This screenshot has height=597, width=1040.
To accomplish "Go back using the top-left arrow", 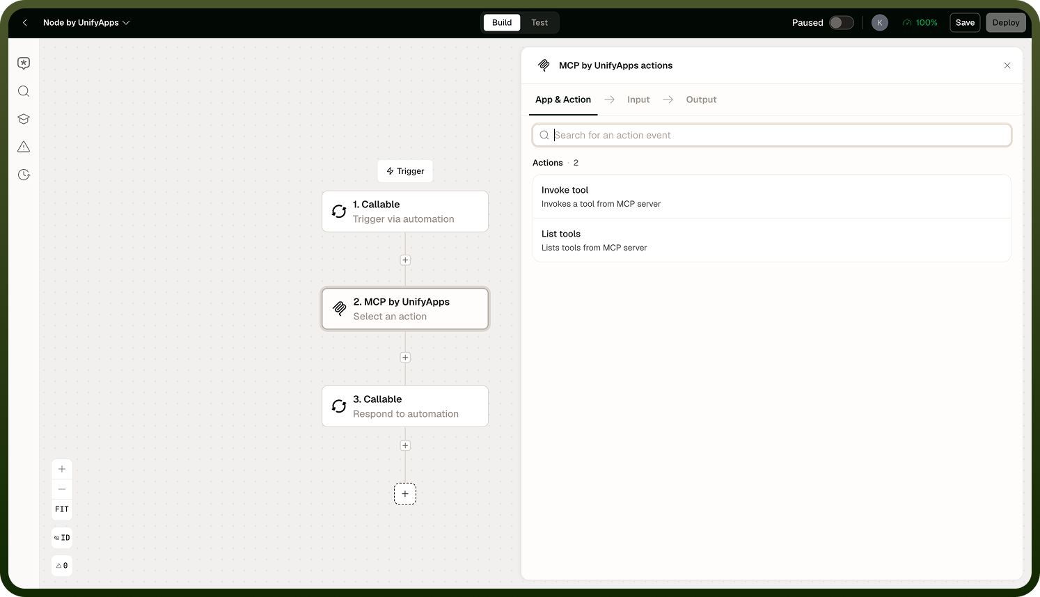I will (25, 23).
